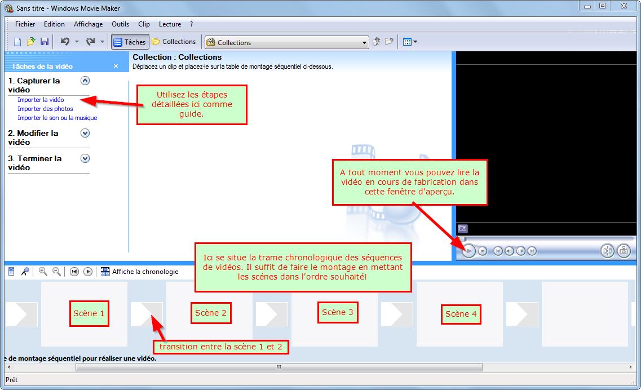Viewport: 641px width, 390px height.
Task: Toggle the Collections pane button
Action: (x=174, y=42)
